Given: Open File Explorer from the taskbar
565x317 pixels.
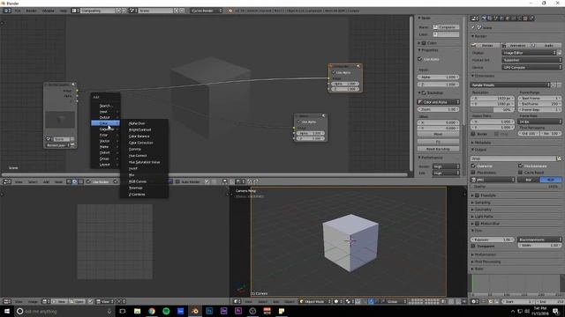Looking at the screenshot, I should 138,311.
